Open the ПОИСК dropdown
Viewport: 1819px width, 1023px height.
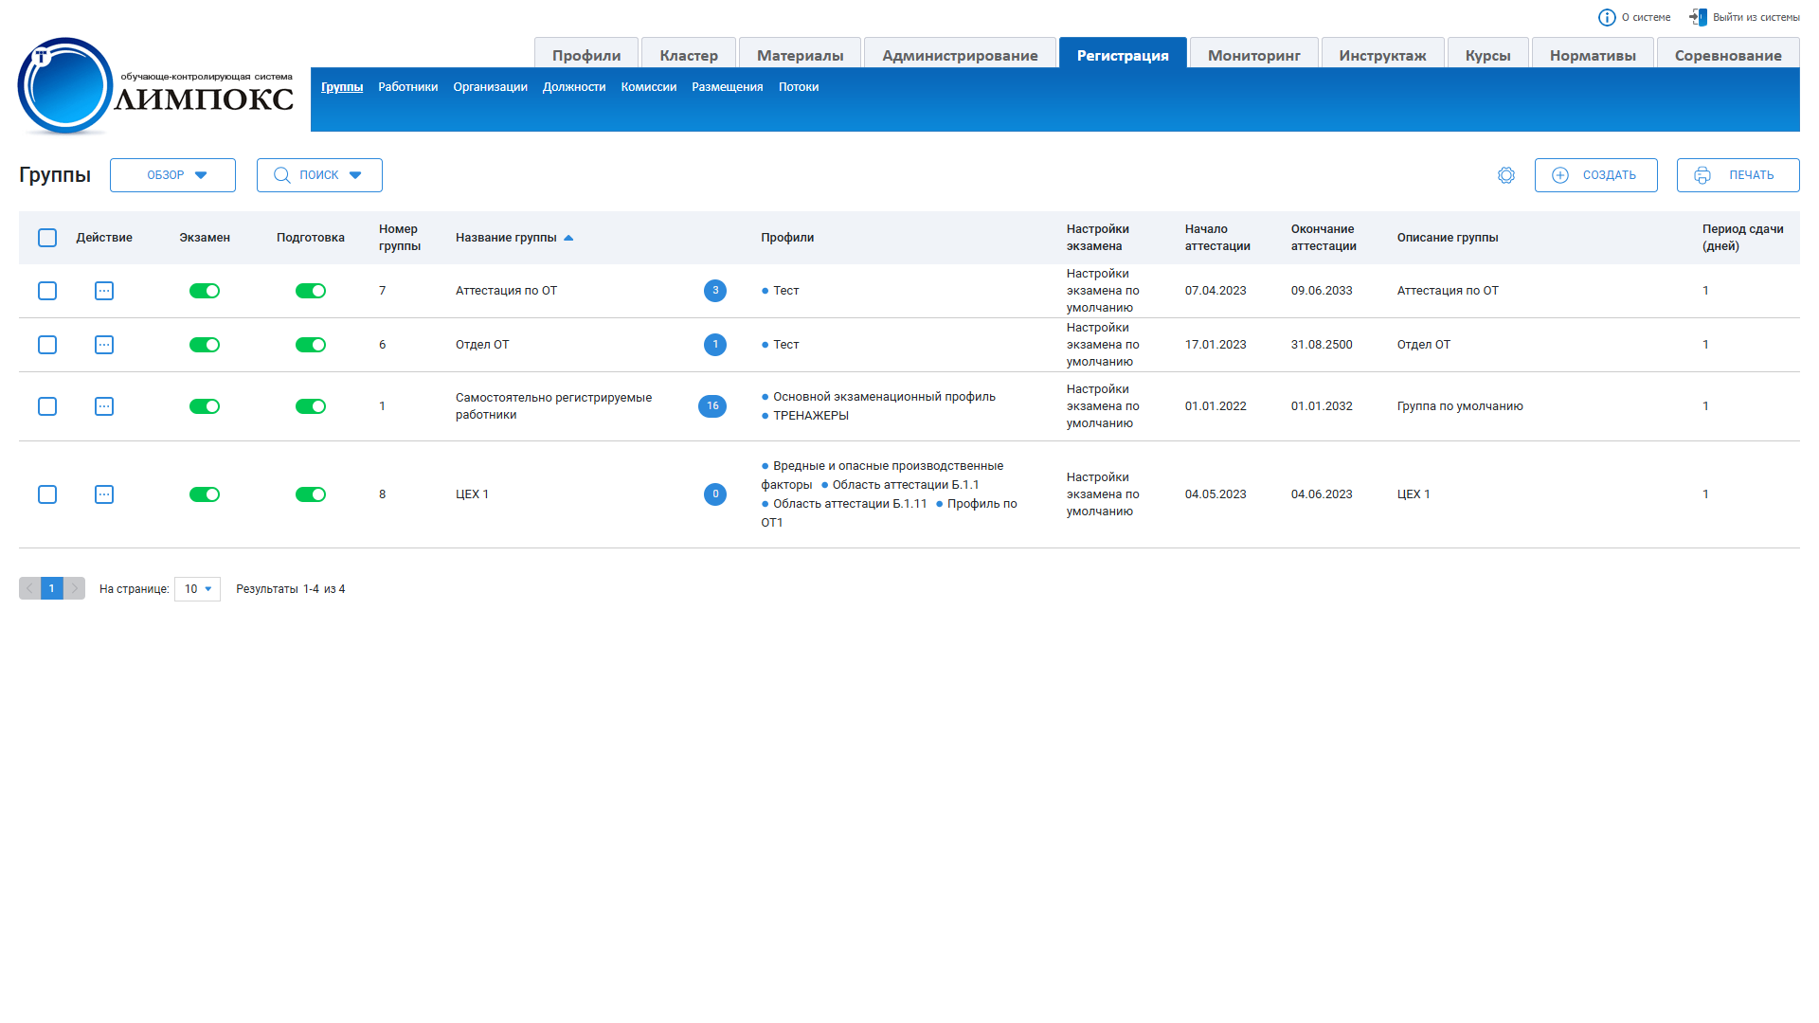[x=319, y=175]
